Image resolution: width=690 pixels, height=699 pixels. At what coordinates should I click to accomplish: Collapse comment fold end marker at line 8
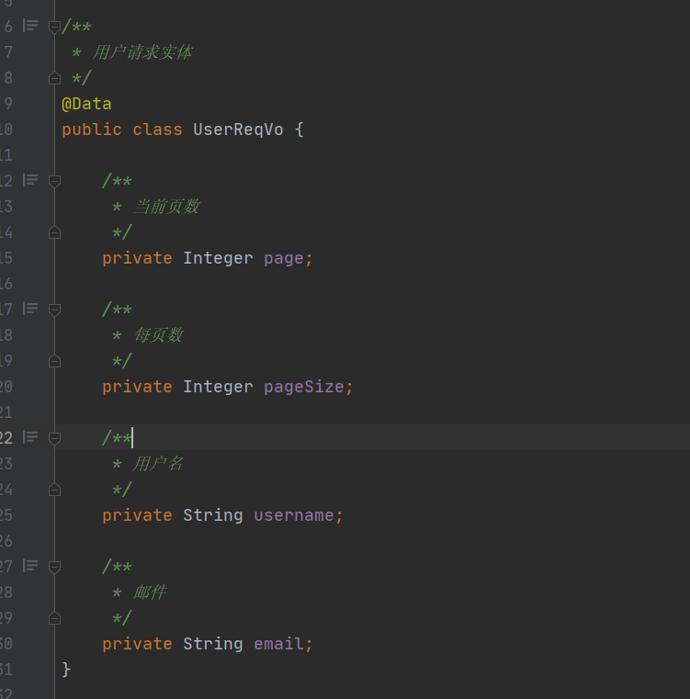point(54,78)
